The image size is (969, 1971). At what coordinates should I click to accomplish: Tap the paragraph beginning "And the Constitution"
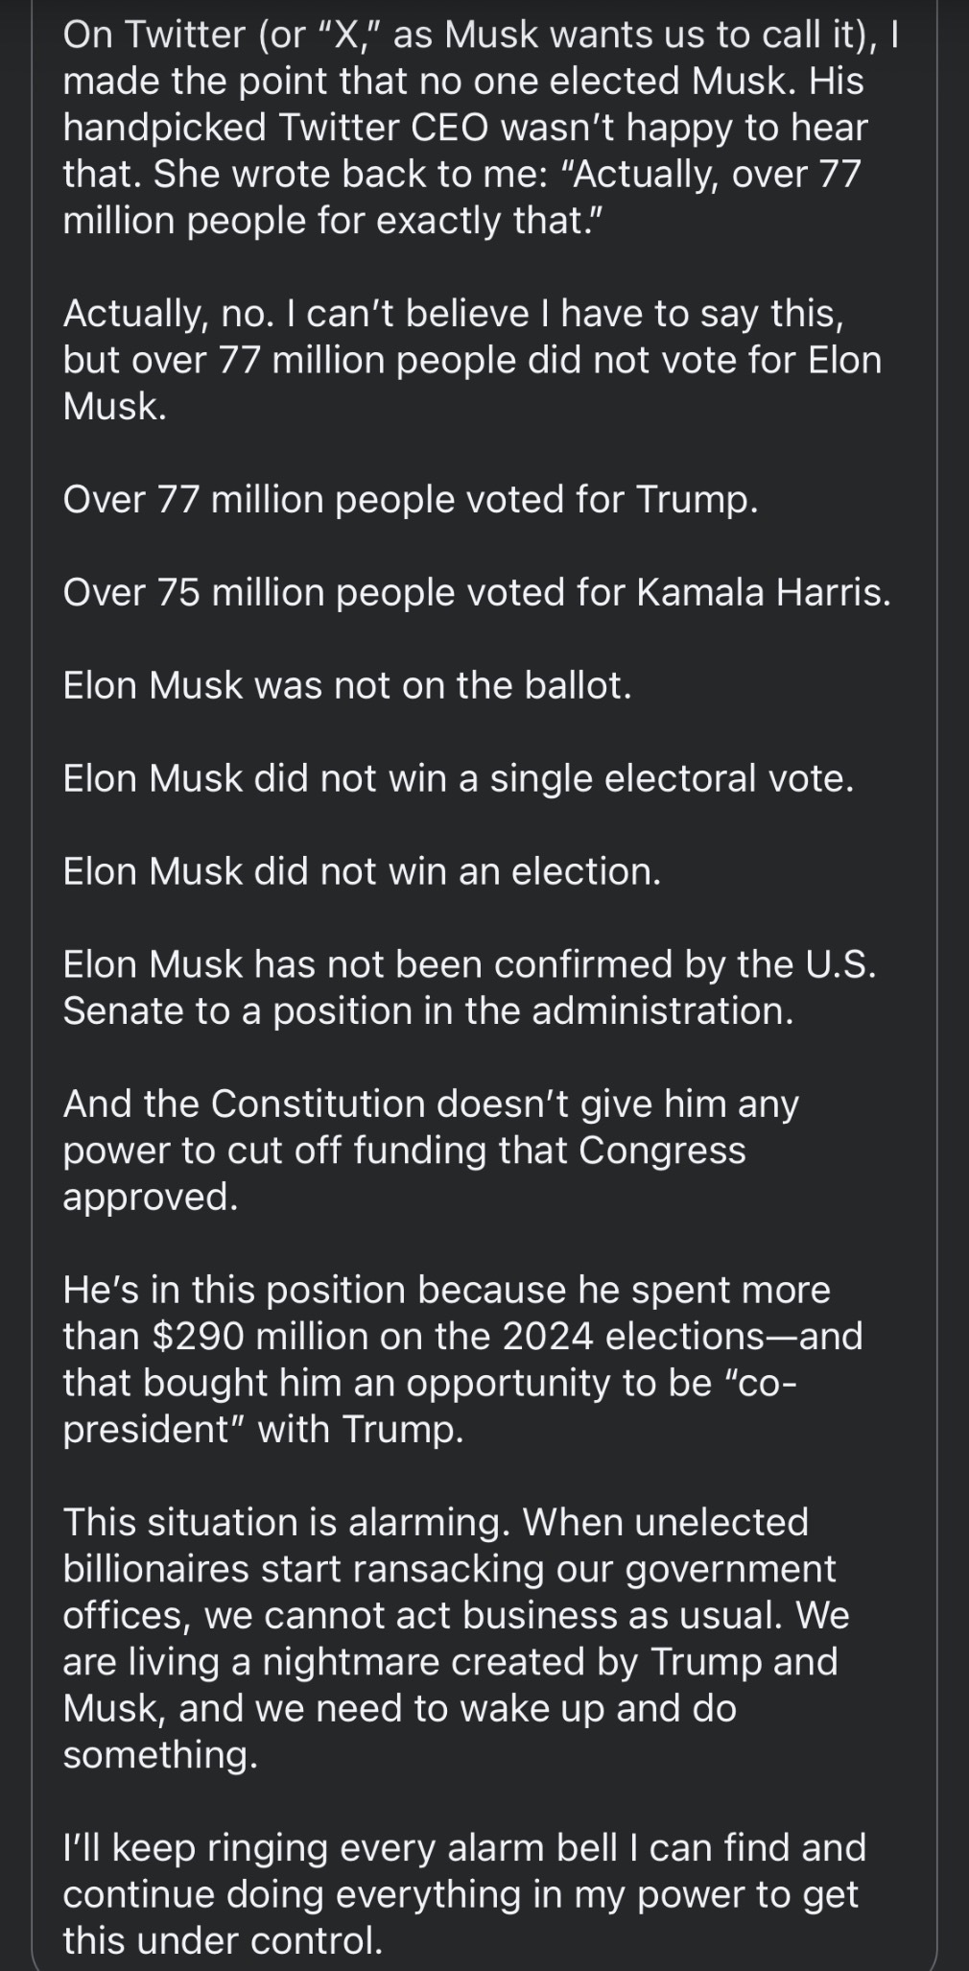(431, 1150)
